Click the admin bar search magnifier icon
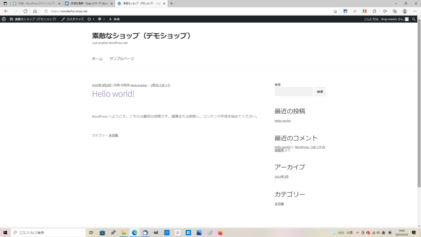The image size is (421, 237). [414, 19]
